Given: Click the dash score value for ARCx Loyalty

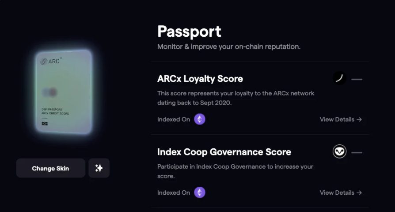Looking at the screenshot, I should click(357, 79).
